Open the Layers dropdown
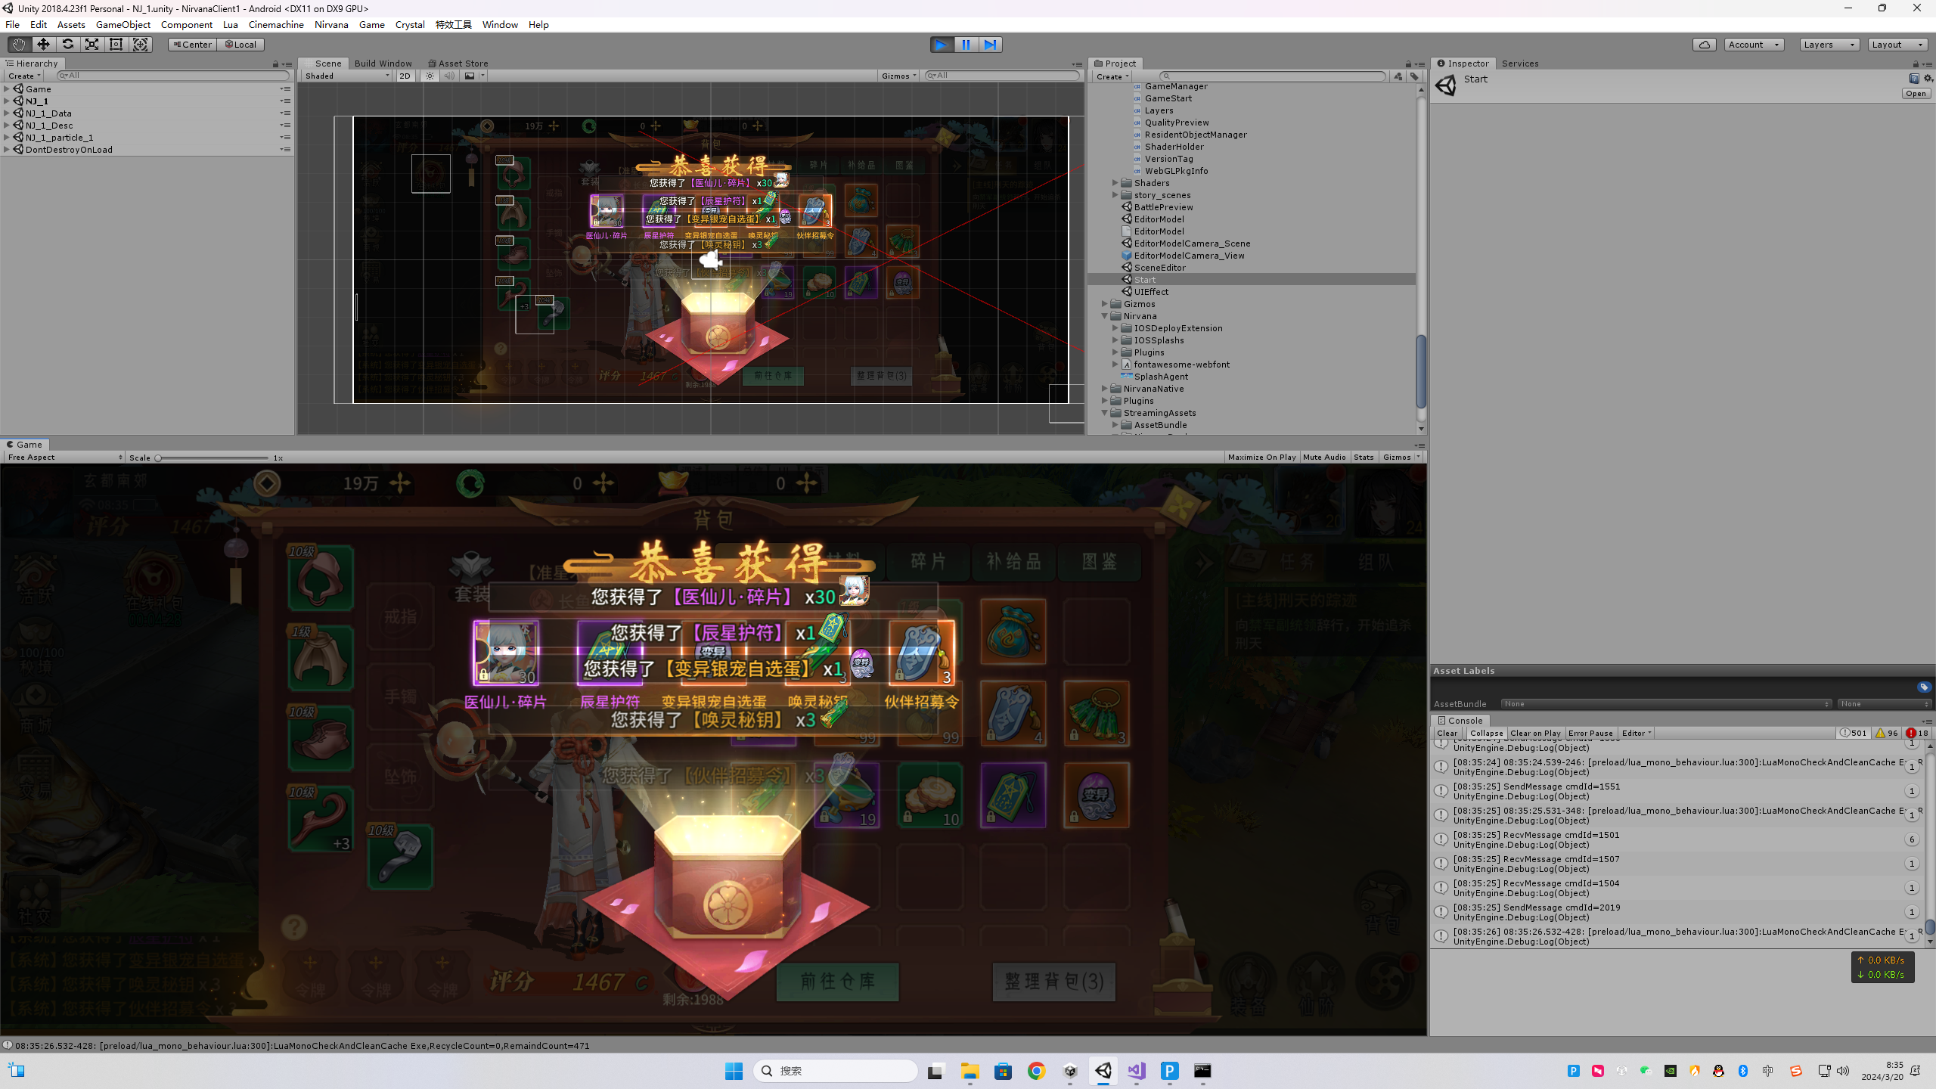 1829,45
